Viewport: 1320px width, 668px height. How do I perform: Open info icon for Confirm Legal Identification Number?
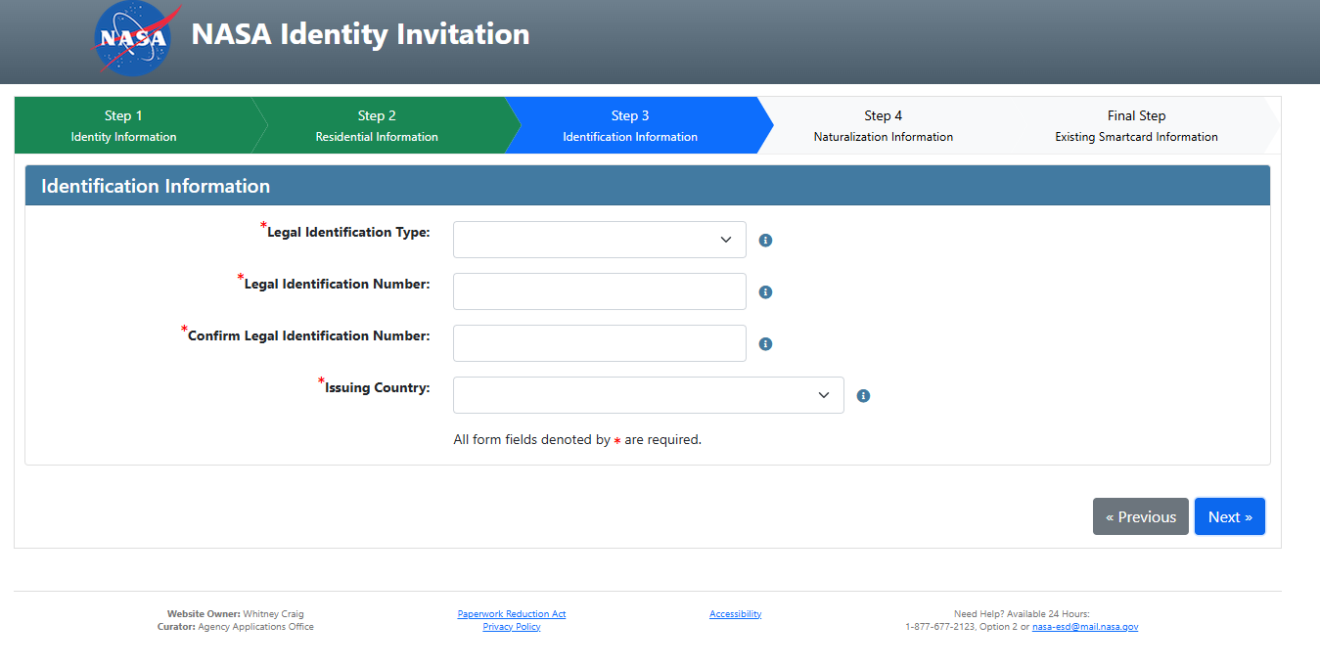point(766,344)
